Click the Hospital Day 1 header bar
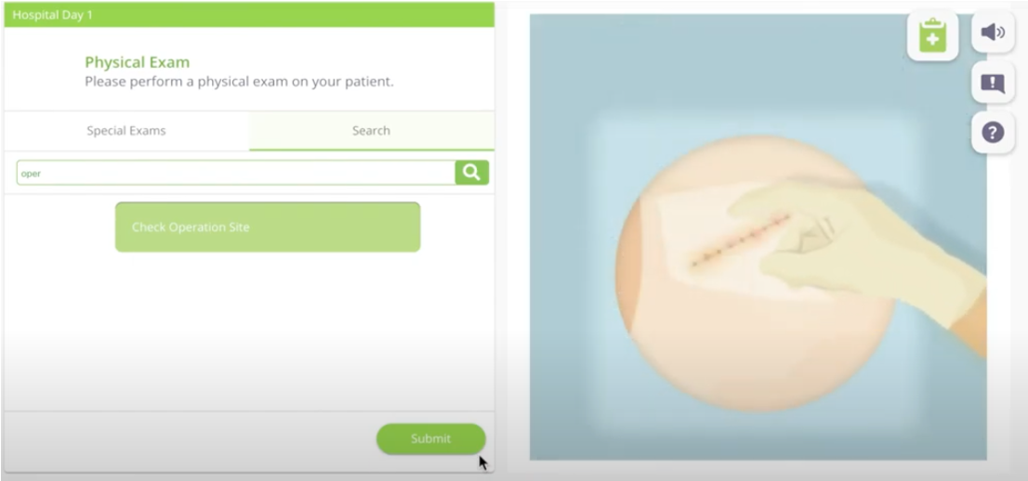This screenshot has width=1028, height=481. pyautogui.click(x=249, y=15)
